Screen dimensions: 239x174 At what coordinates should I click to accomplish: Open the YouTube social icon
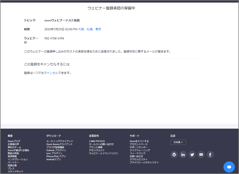coord(201,155)
